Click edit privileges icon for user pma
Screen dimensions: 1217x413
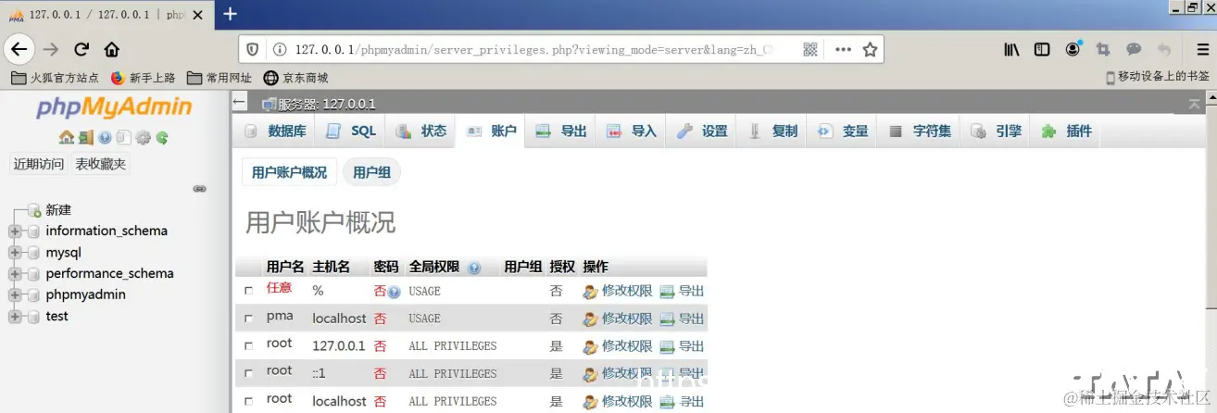click(x=590, y=319)
